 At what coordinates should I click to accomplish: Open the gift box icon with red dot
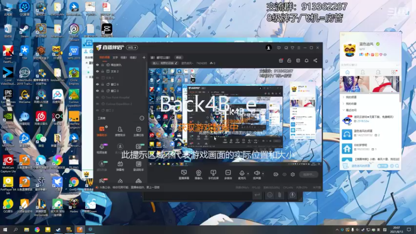[281, 60]
